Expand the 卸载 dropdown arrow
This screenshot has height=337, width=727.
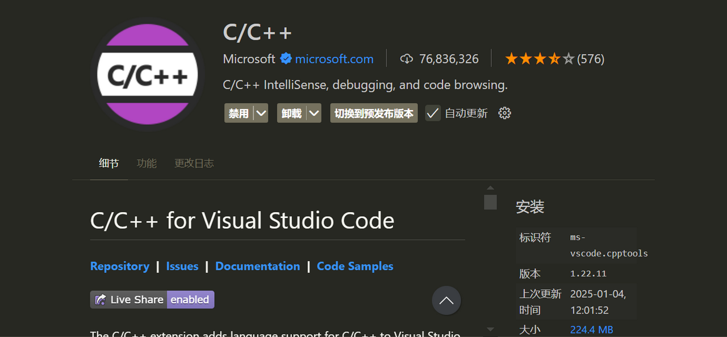coord(314,113)
